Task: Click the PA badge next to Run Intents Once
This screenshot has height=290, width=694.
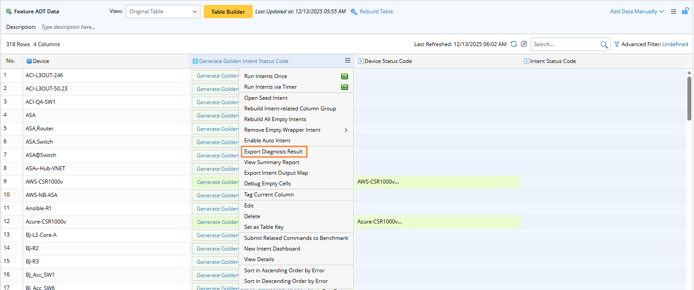Action: 344,76
